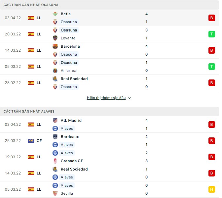Screen dimensions: 222x198
Task: Click the Levante club crest icon
Action: click(55, 38)
